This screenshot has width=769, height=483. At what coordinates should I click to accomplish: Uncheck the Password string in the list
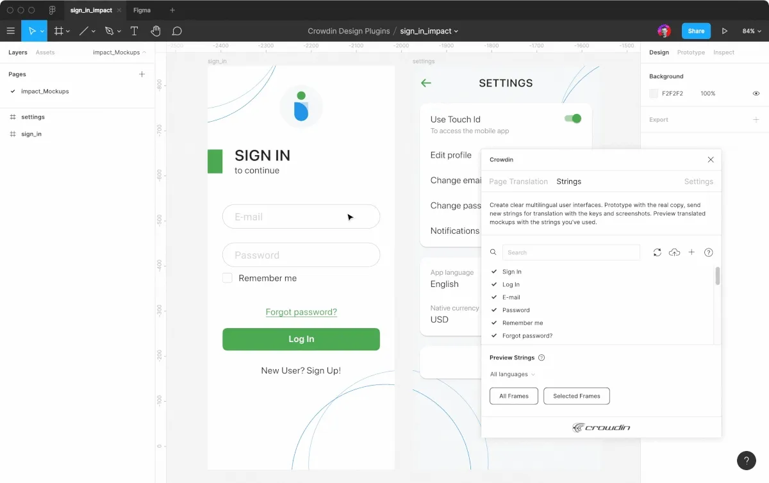coord(493,309)
